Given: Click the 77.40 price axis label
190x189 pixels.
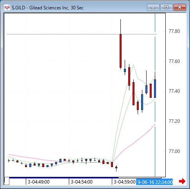Looking at the screenshot, I should click(174, 91).
